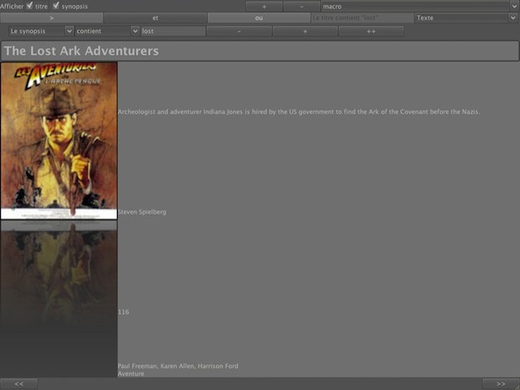Toggle the titre checkbox
Viewport: 520px width, 390px height.
click(29, 6)
